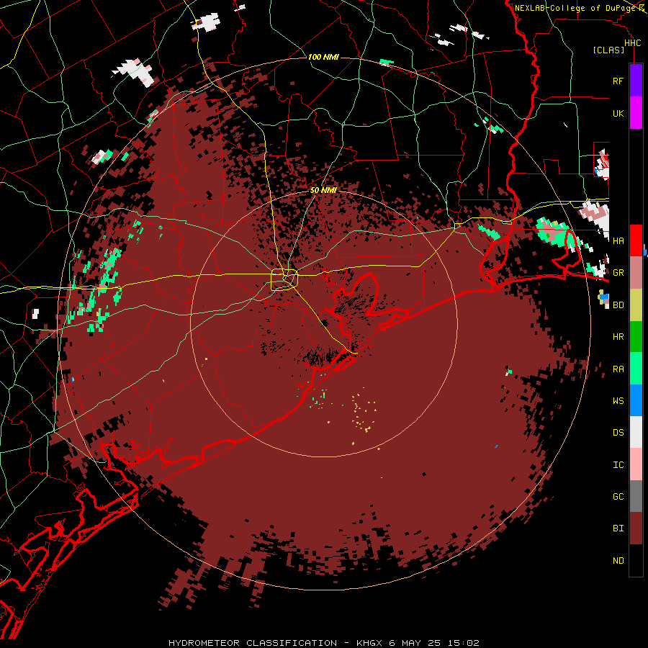Click the 100 NMI range ring label
This screenshot has width=648, height=648.
coord(323,57)
